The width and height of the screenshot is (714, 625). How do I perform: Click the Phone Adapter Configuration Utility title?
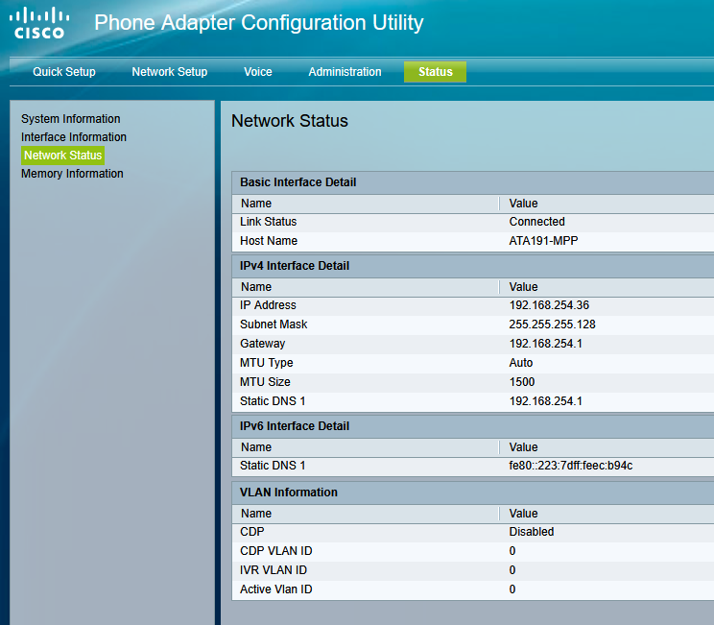pyautogui.click(x=259, y=23)
